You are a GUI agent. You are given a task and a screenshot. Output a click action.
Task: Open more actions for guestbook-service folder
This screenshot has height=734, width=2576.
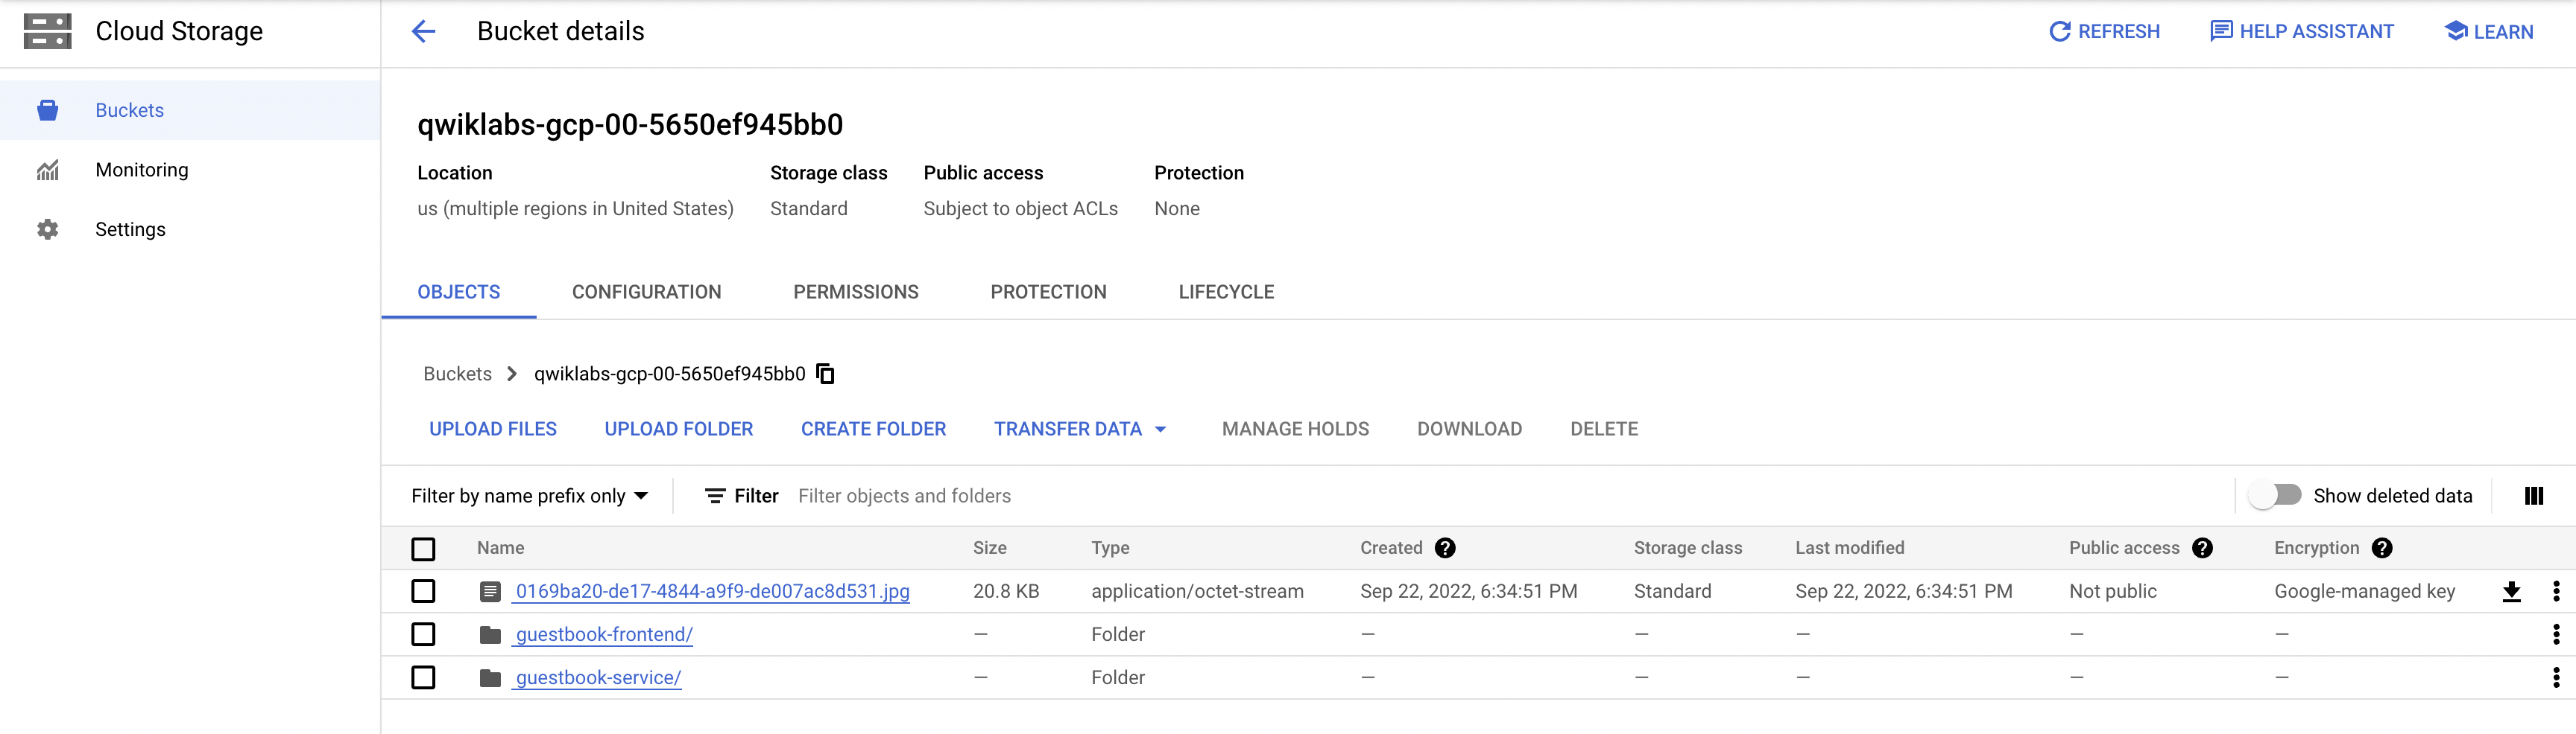[2556, 677]
